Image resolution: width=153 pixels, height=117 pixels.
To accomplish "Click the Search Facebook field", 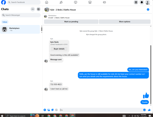I will (24, 2).
